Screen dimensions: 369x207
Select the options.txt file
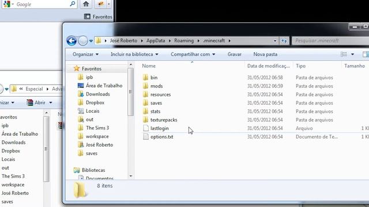[x=161, y=137]
